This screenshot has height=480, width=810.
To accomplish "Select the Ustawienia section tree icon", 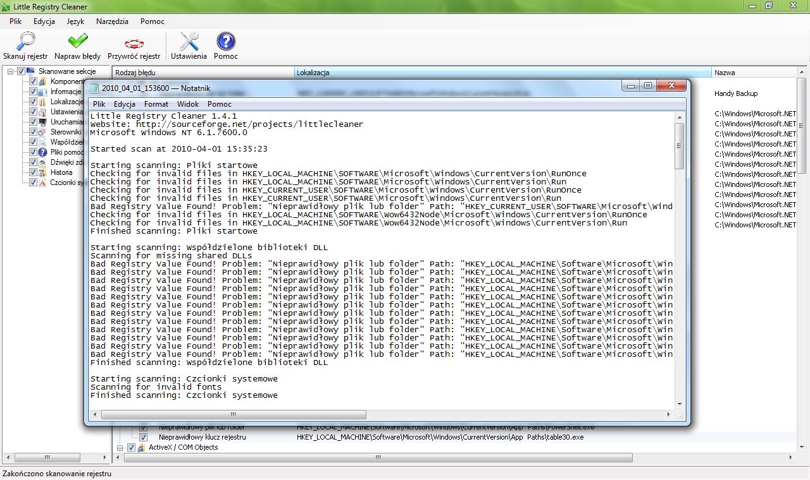I will [x=42, y=112].
